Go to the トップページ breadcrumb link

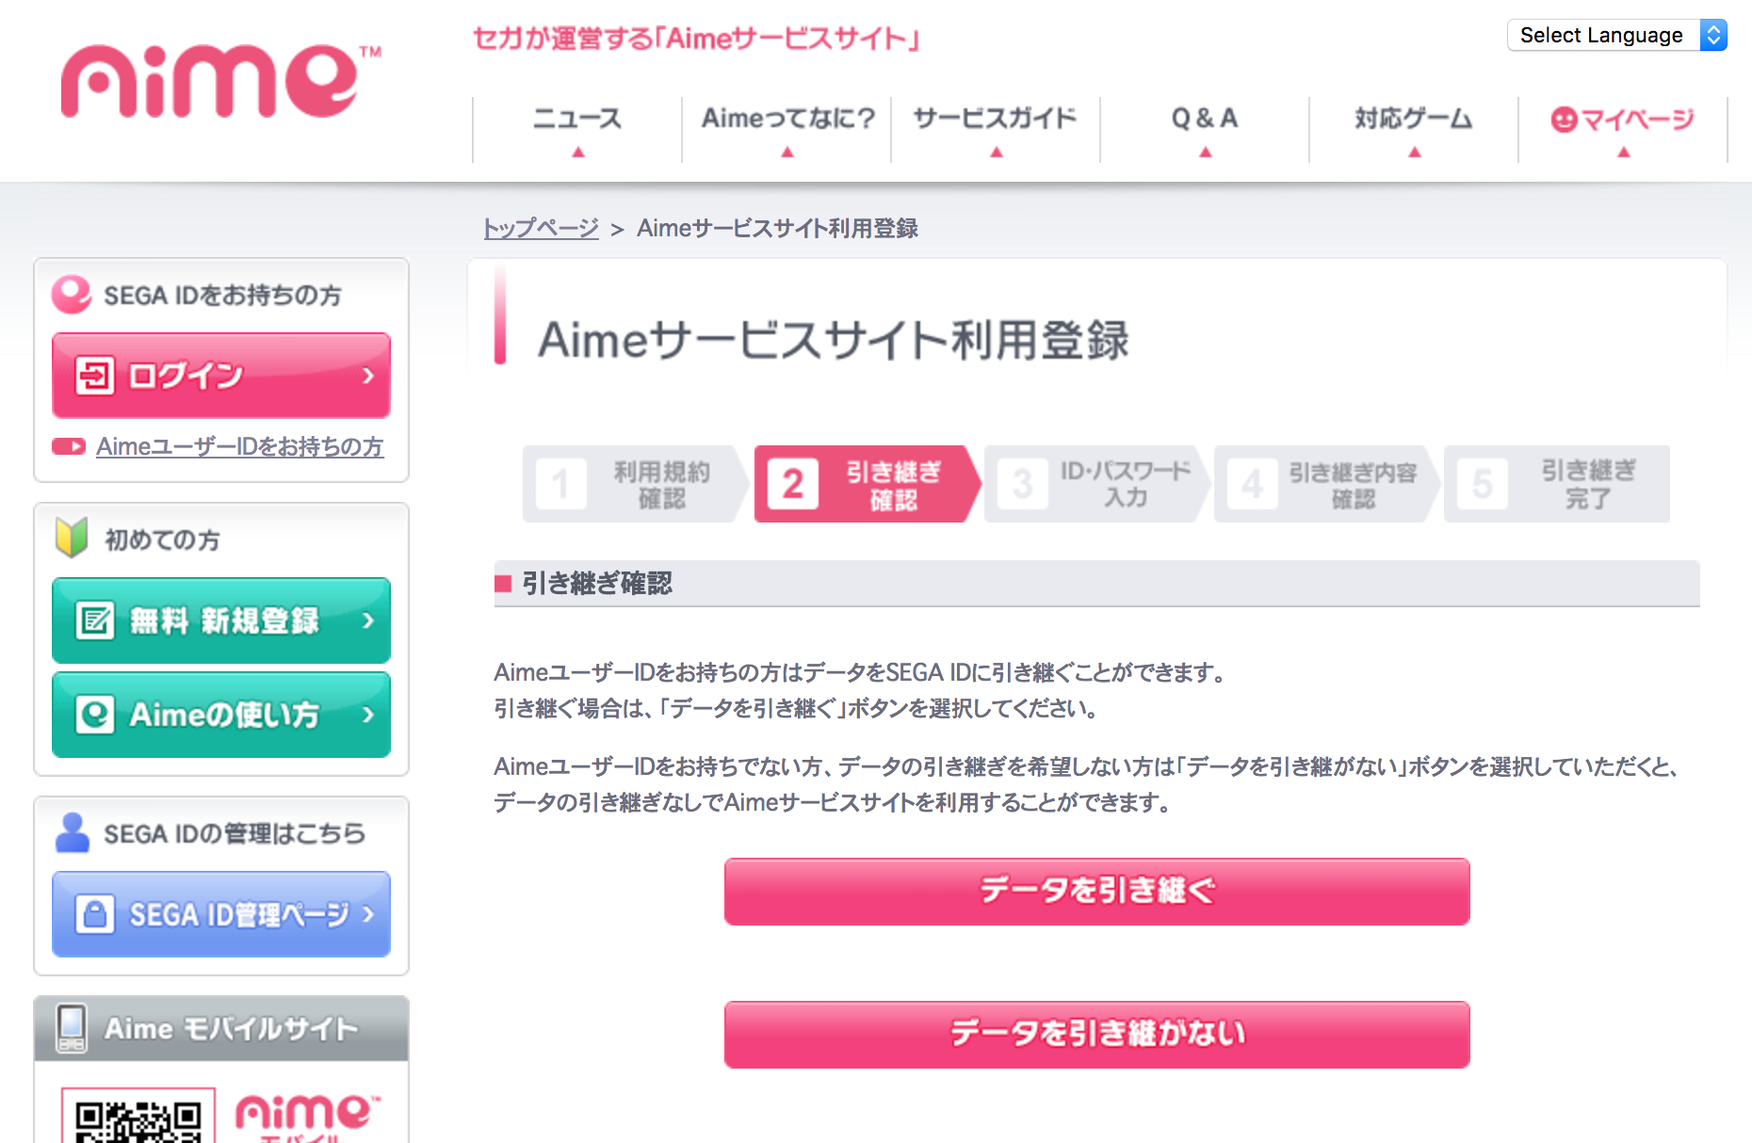pyautogui.click(x=541, y=228)
